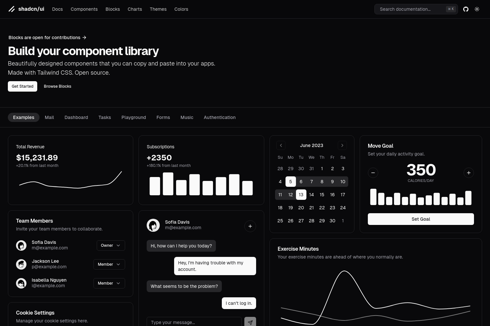The height and width of the screenshot is (326, 490).
Task: Open the Authentication example tab
Action: click(x=220, y=117)
